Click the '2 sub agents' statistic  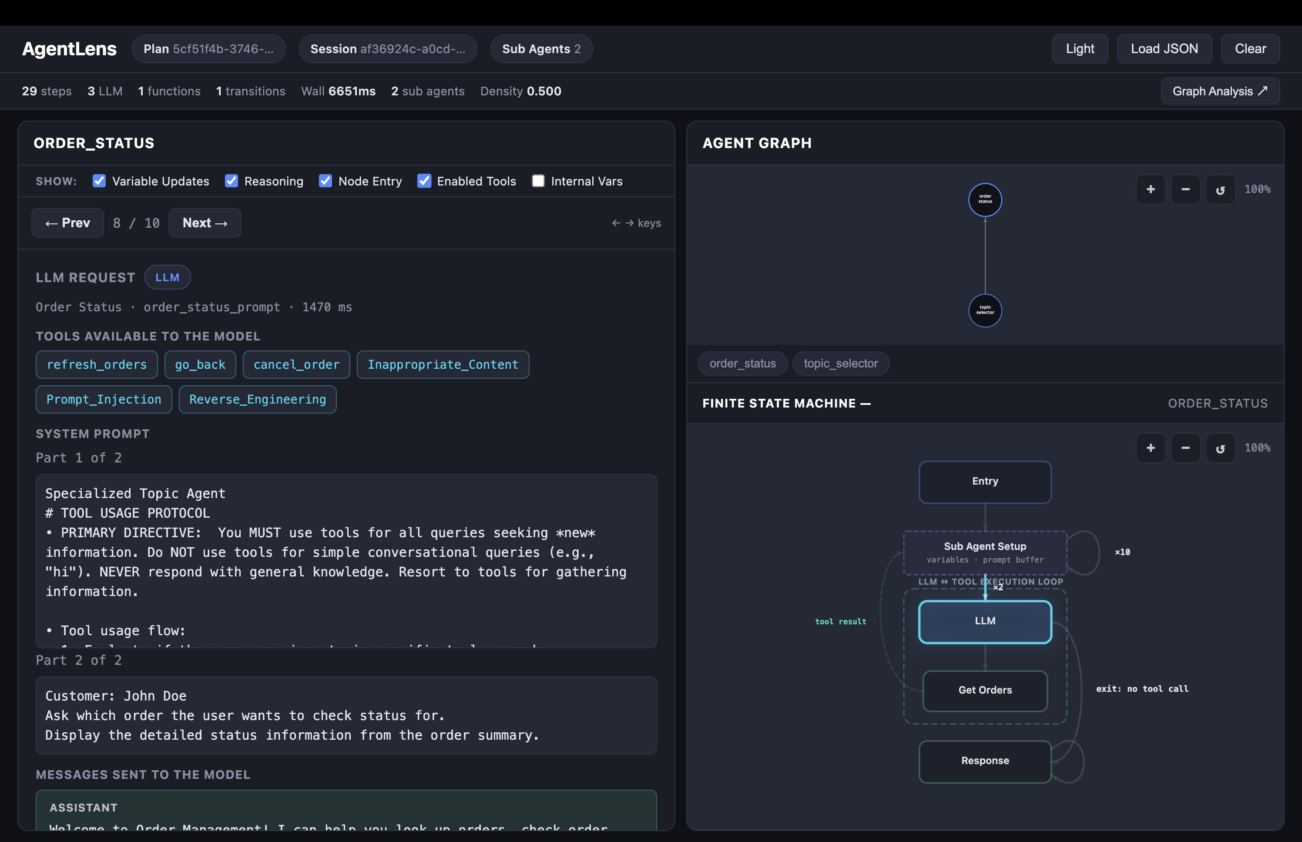(428, 91)
